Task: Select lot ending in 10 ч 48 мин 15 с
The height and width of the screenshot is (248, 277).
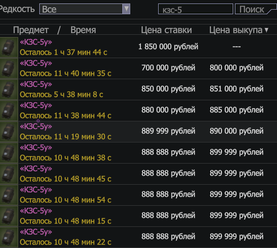Action: [x=138, y=216]
